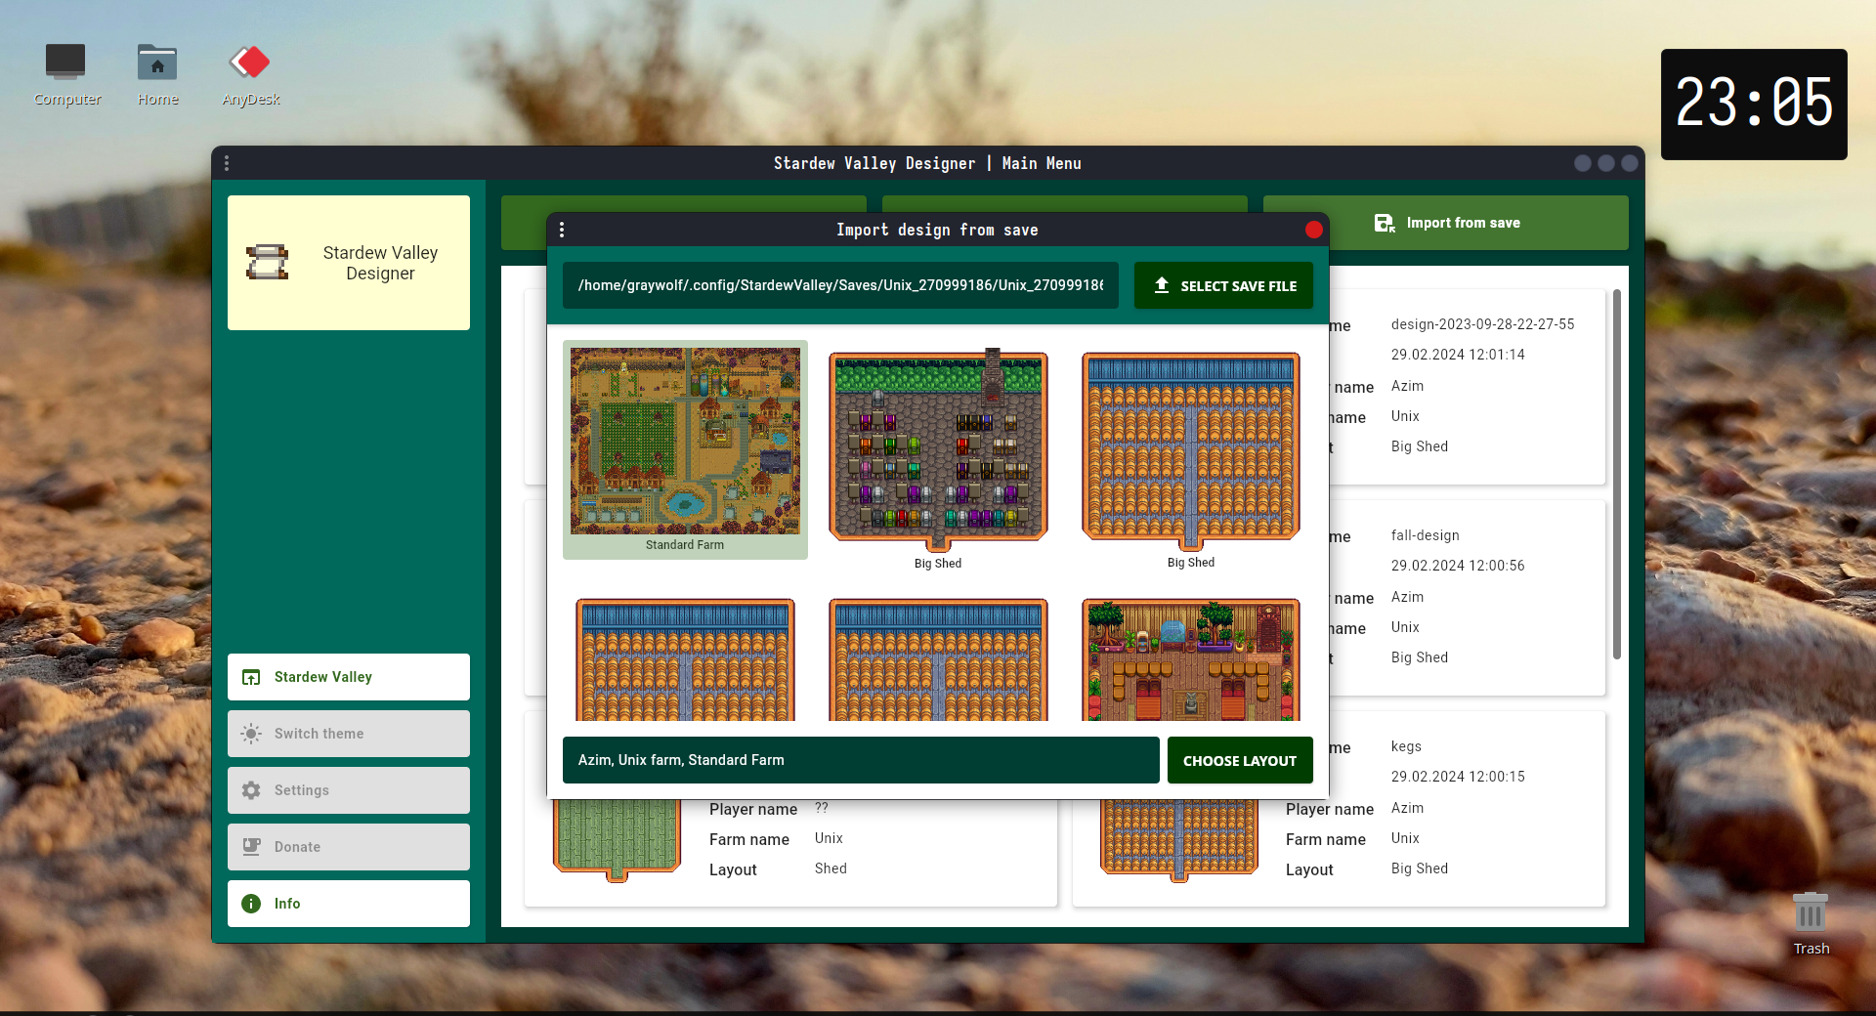Screen dimensions: 1876x1016
Task: Click the Import from save disk icon
Action: point(1384,223)
